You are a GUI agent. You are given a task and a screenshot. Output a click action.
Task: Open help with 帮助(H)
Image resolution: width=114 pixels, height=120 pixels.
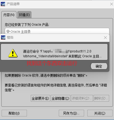click(14, 113)
